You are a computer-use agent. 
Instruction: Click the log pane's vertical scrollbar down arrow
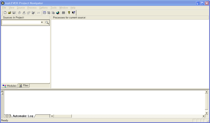[206, 113]
